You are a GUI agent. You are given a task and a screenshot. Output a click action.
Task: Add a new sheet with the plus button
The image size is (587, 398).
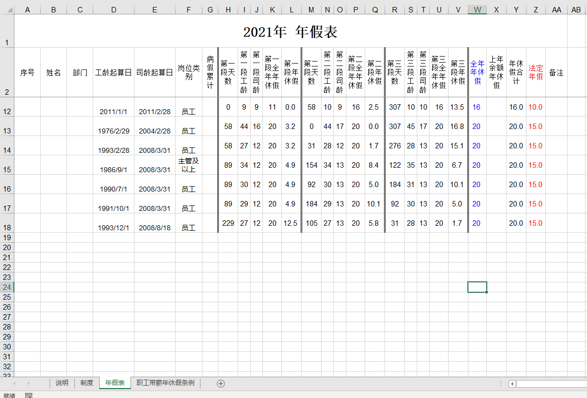click(221, 384)
